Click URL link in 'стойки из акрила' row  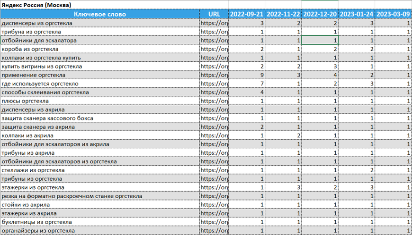tap(214, 205)
